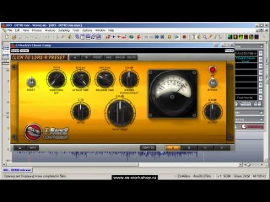Open the Options menu

87,31
